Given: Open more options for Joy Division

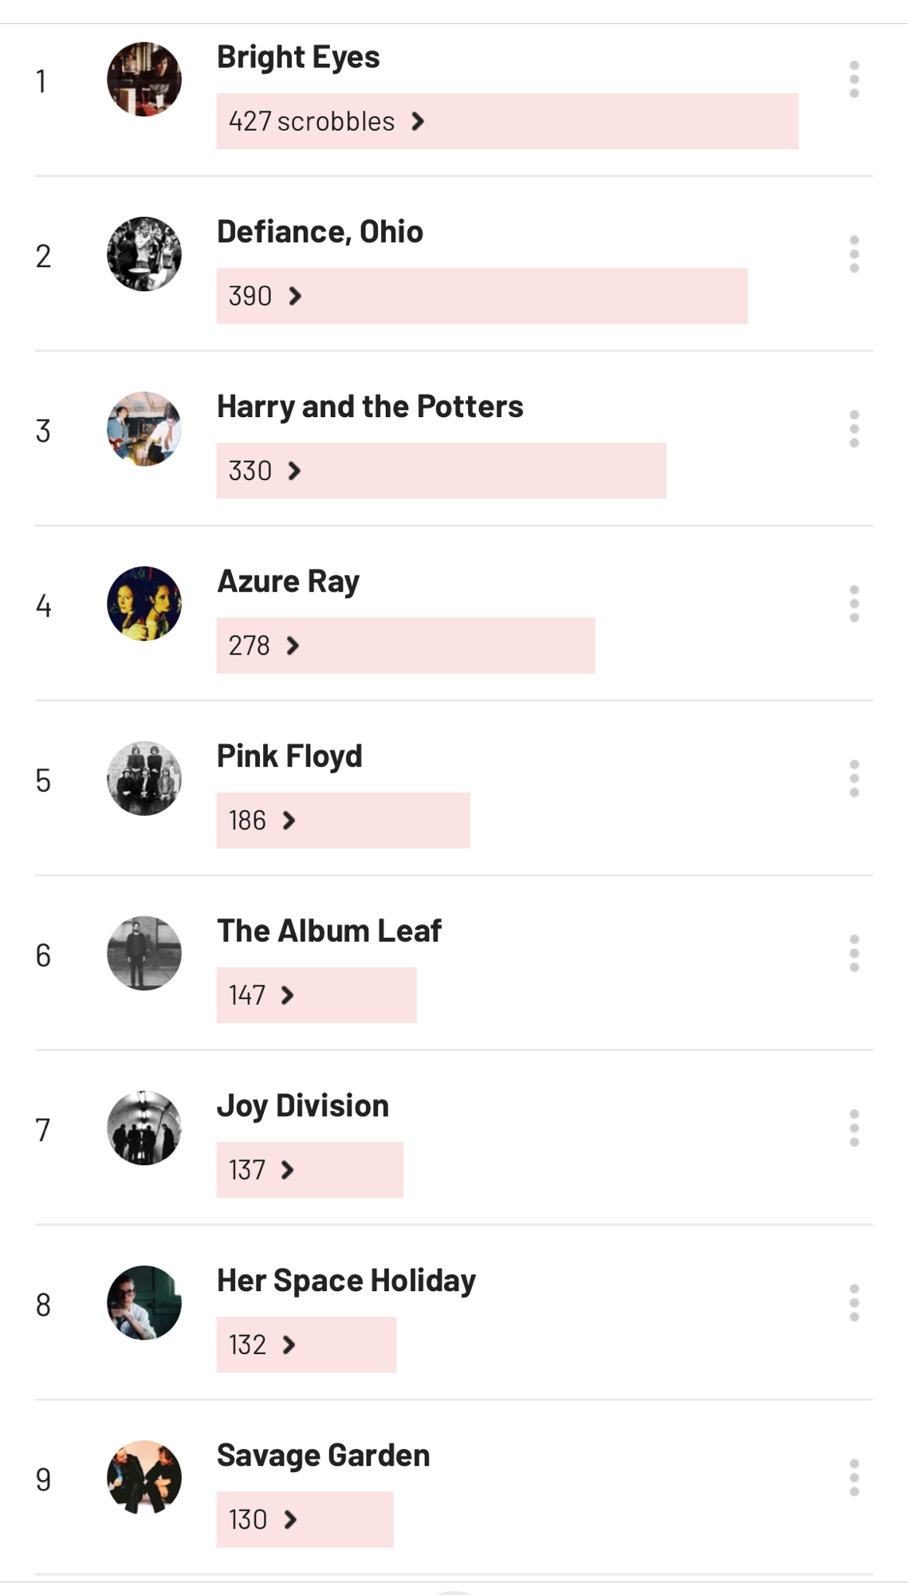Looking at the screenshot, I should (854, 1128).
